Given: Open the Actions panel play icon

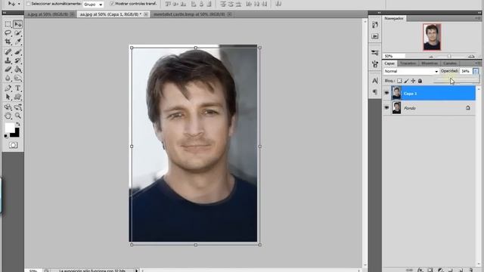Looking at the screenshot, I should point(375,36).
